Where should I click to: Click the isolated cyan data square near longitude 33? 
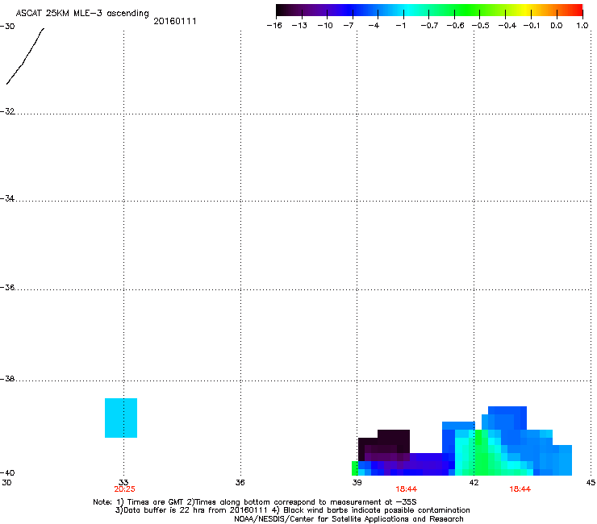(121, 418)
